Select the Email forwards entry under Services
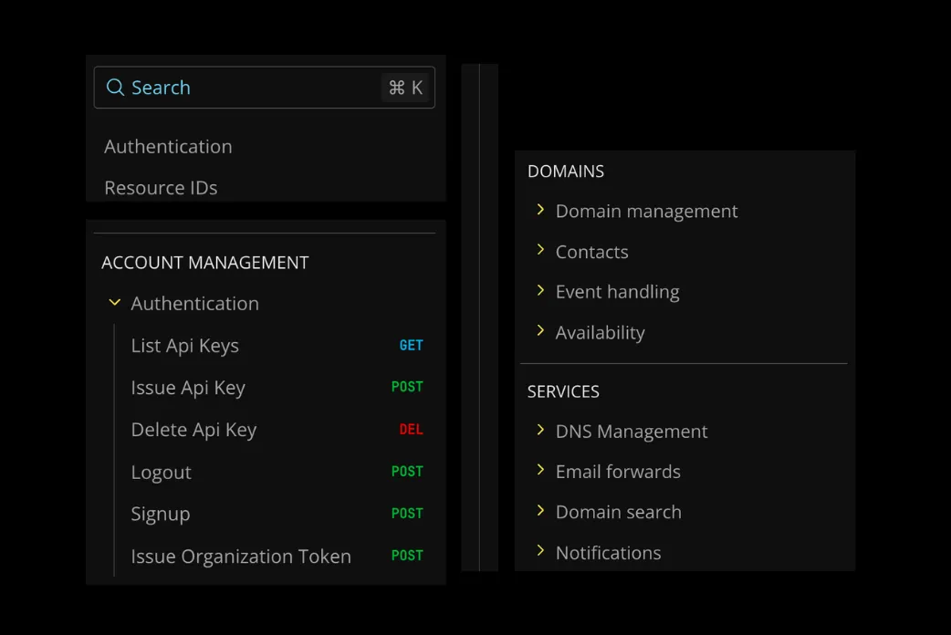 [x=617, y=471]
